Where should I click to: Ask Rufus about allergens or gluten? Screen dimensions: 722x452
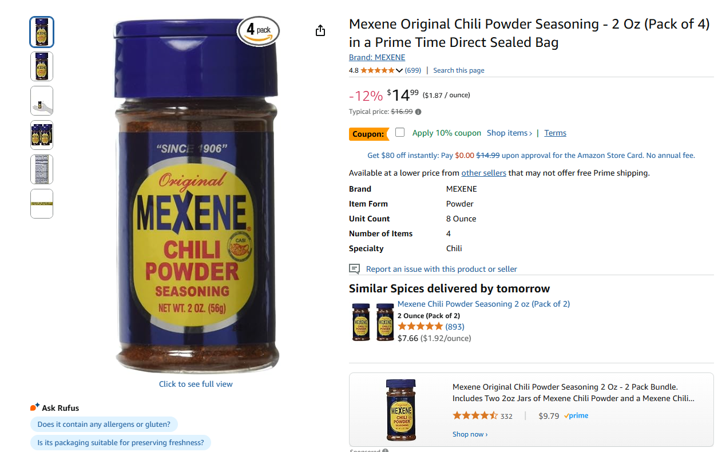104,425
